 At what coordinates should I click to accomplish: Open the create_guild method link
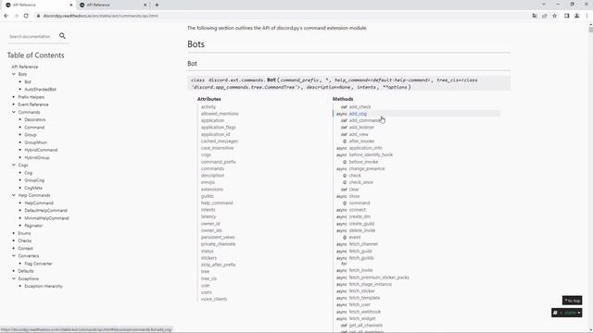point(361,224)
